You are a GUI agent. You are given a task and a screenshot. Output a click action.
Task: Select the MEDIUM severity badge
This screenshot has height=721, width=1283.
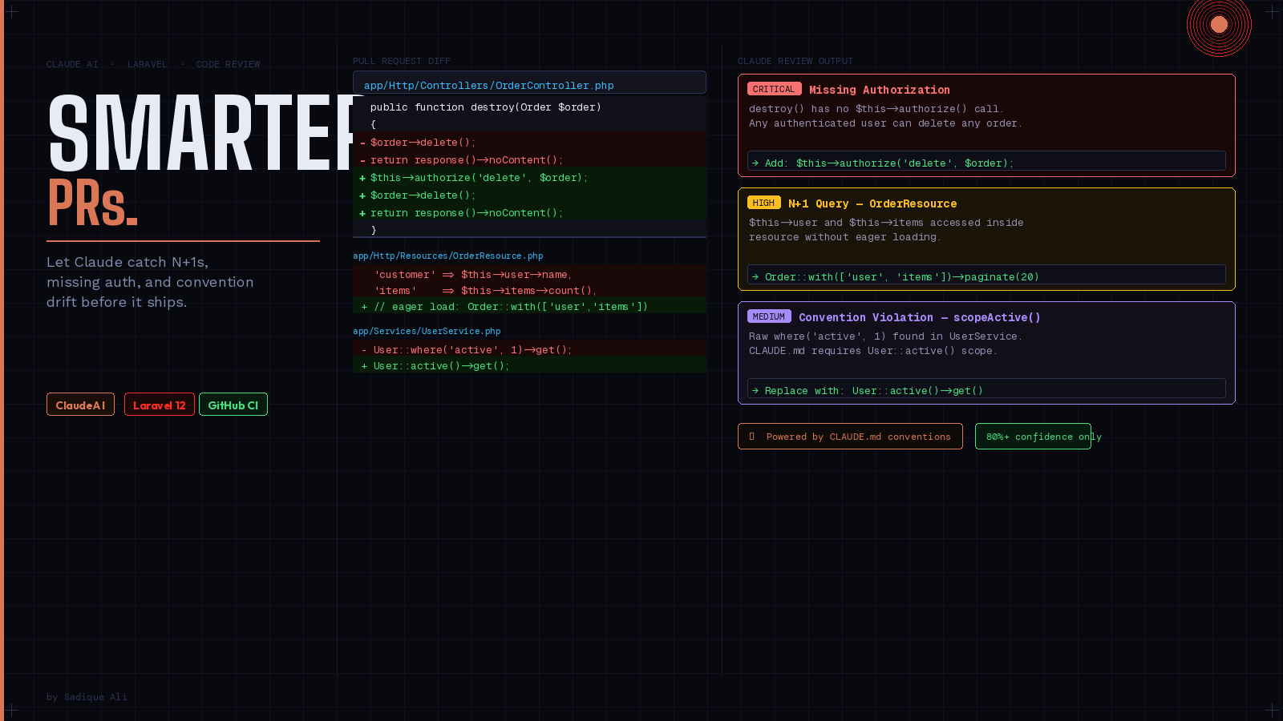coord(769,316)
